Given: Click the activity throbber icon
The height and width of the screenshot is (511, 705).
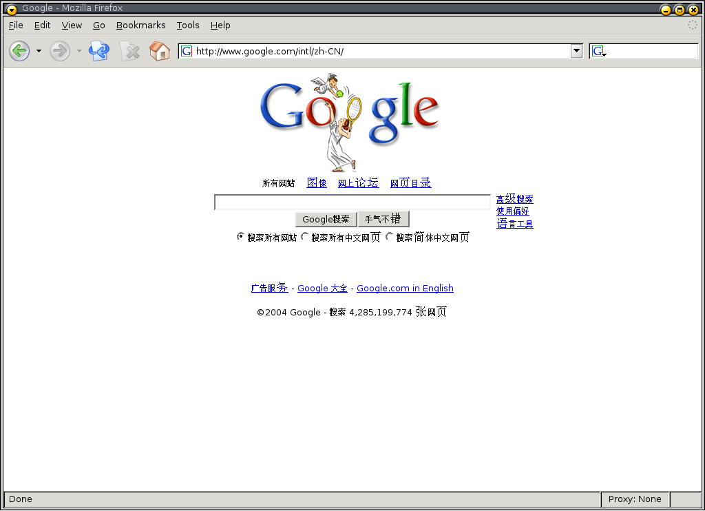Looking at the screenshot, I should (x=693, y=25).
